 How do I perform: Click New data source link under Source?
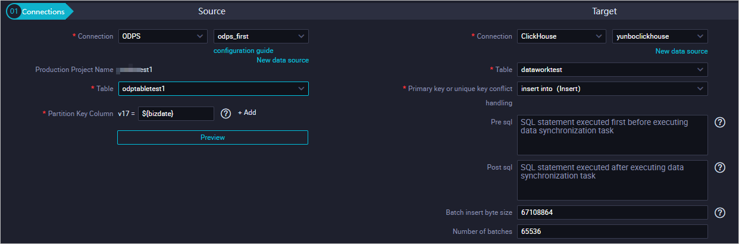[x=283, y=60]
